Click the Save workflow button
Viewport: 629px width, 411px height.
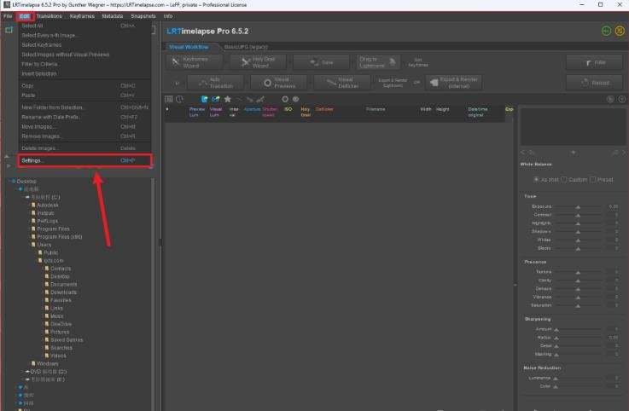321,62
